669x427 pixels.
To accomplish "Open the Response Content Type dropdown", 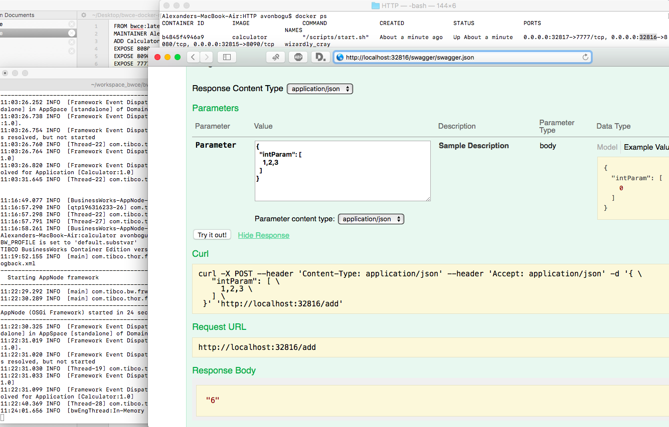I will tap(320, 89).
